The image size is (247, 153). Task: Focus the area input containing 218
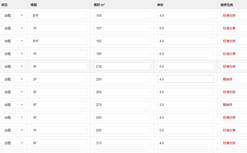click(122, 66)
